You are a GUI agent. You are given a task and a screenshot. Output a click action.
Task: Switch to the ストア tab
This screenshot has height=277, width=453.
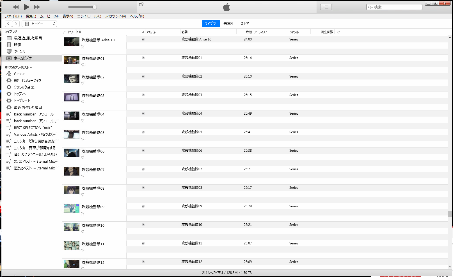pyautogui.click(x=244, y=24)
